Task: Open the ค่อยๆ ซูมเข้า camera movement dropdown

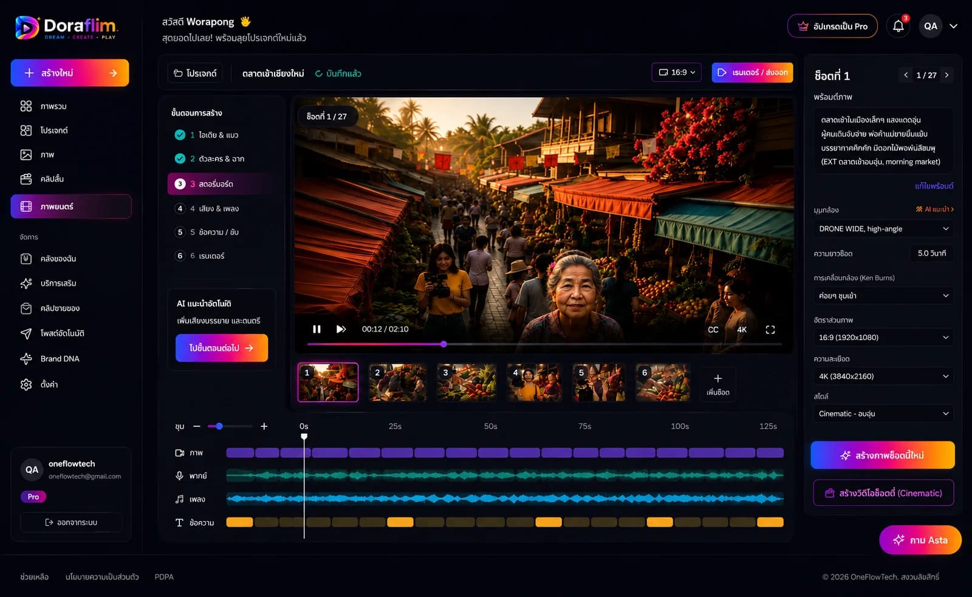Action: point(883,296)
